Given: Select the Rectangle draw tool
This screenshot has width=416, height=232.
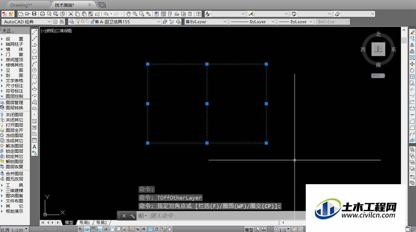Looking at the screenshot, I should pyautogui.click(x=35, y=57).
